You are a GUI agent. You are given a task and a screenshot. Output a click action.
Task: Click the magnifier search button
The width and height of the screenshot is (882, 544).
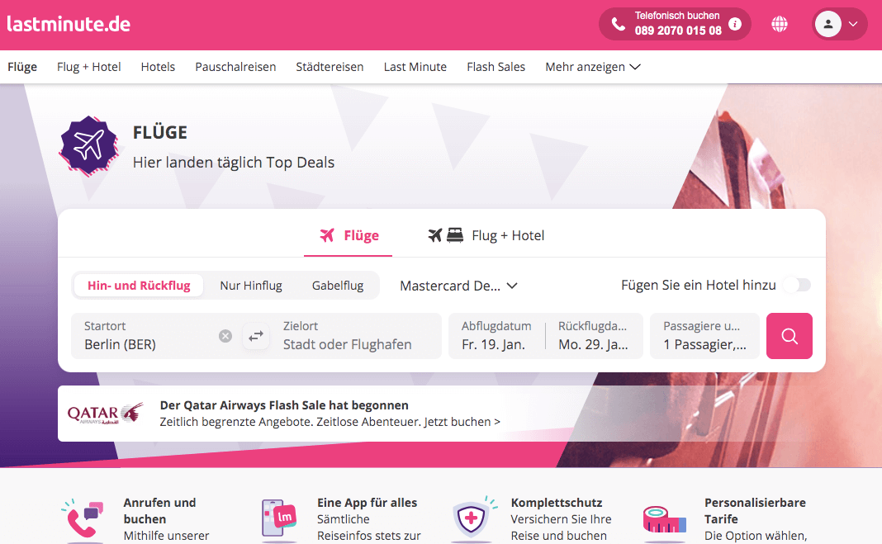pos(790,336)
